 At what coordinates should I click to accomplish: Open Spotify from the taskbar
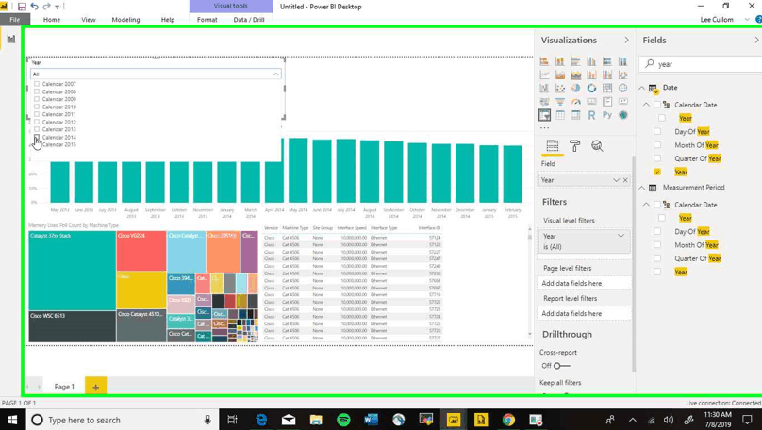343,420
